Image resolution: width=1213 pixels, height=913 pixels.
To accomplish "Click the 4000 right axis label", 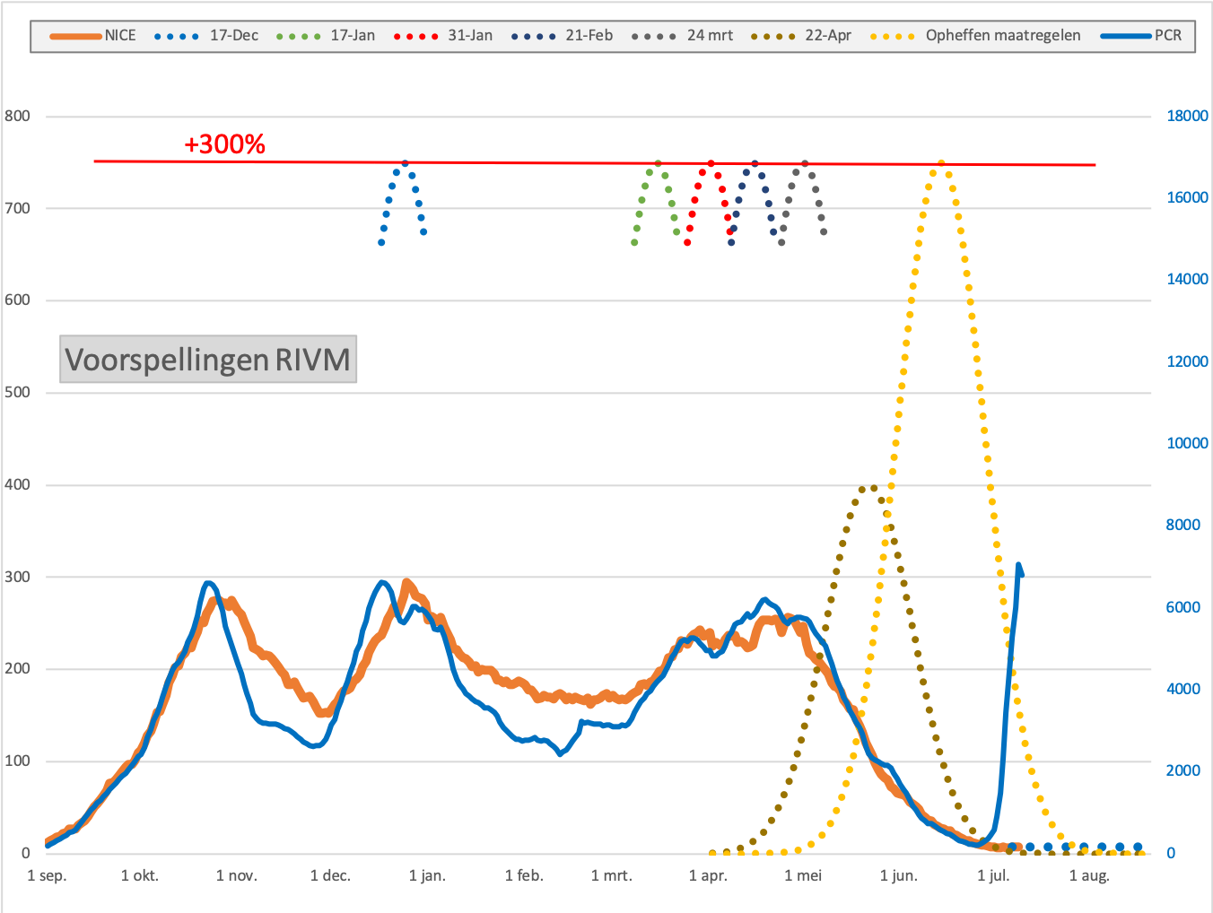I will pos(1182,689).
